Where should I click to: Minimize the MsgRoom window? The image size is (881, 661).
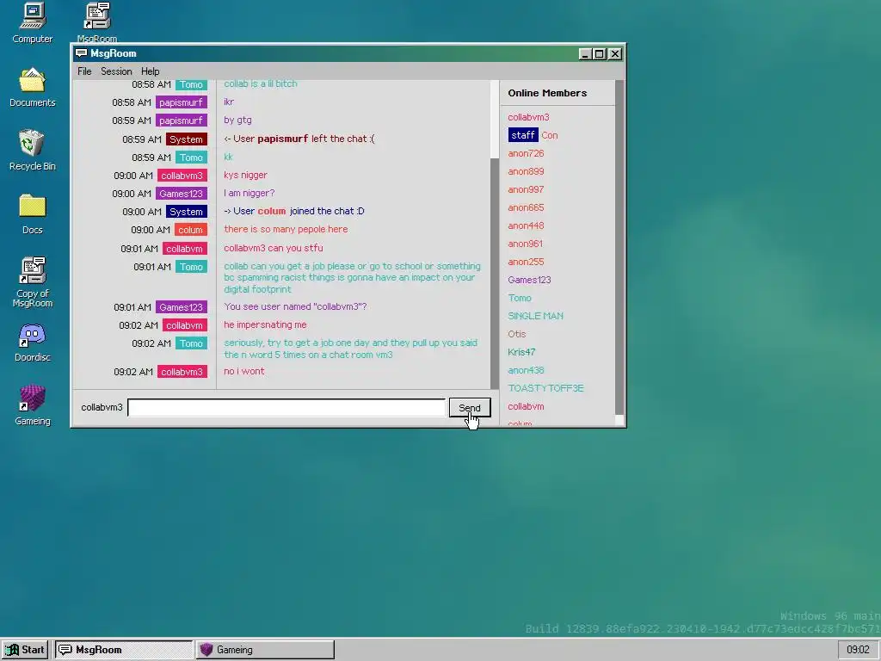tap(585, 54)
